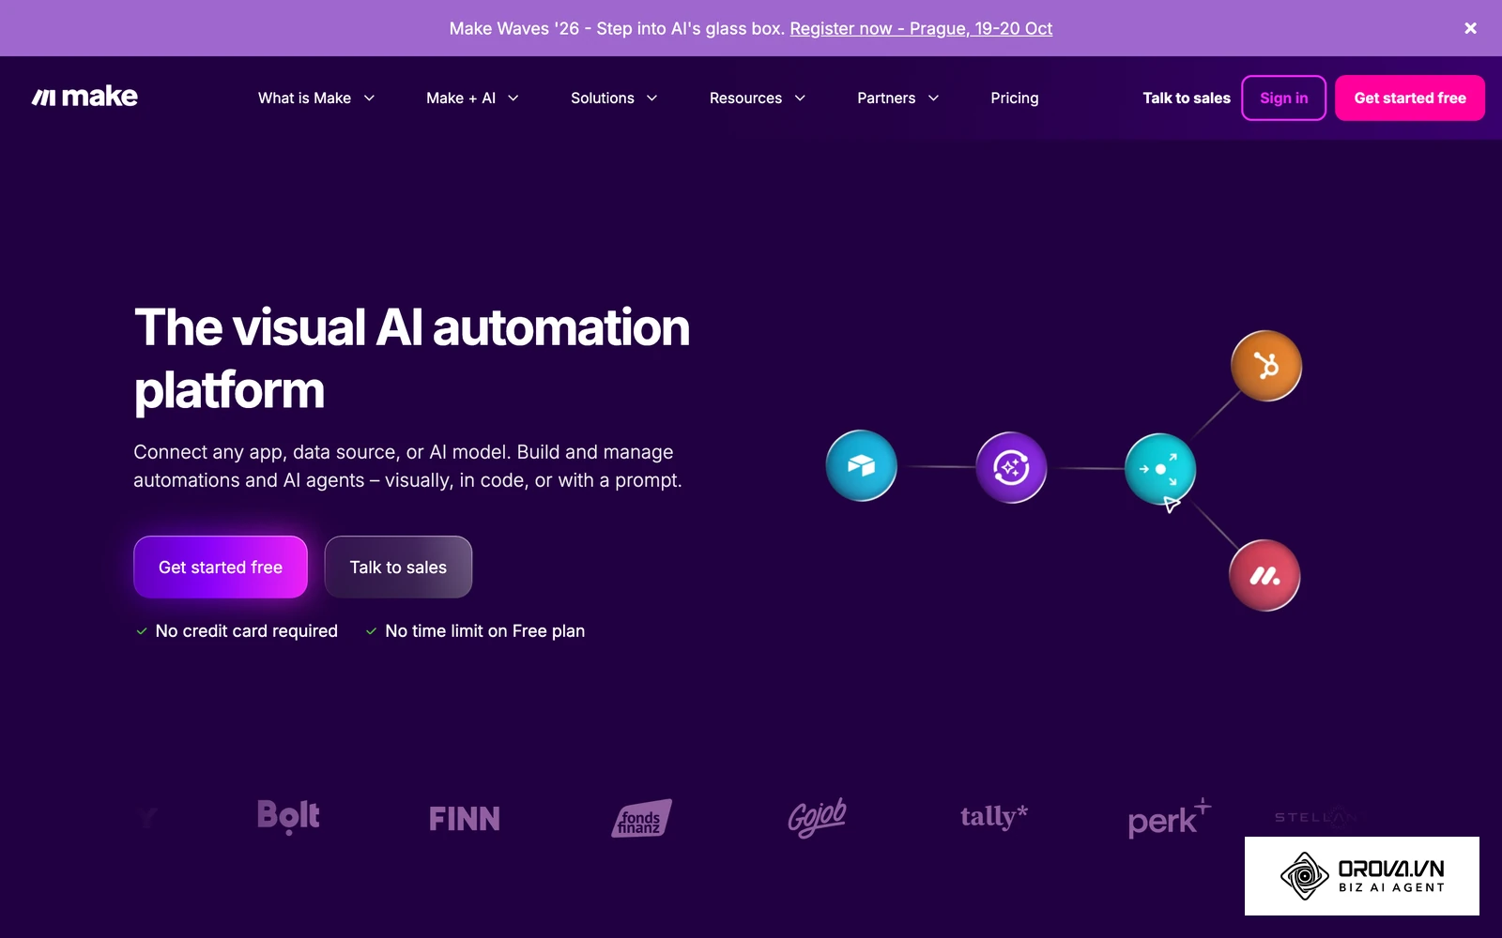The width and height of the screenshot is (1502, 938).
Task: Click the Bolt customer logo
Action: point(288,816)
